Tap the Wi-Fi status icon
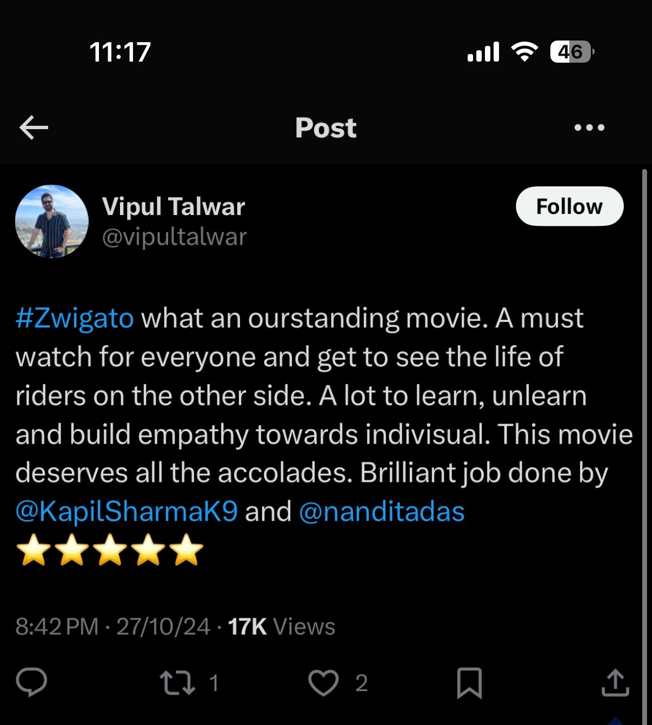This screenshot has height=725, width=652. [524, 52]
